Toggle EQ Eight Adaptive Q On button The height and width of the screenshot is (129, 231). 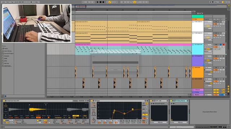pos(145,115)
